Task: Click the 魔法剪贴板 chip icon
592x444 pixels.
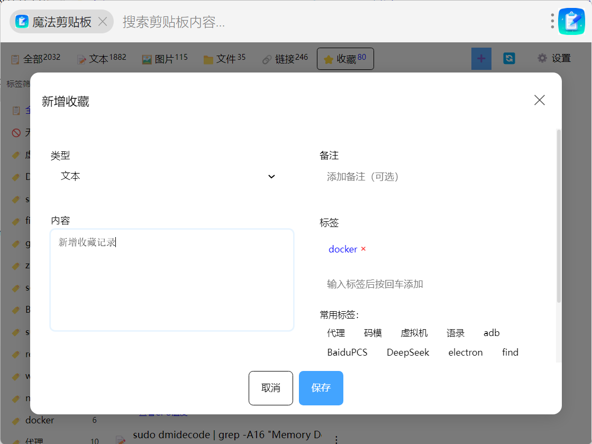Action: tap(22, 22)
